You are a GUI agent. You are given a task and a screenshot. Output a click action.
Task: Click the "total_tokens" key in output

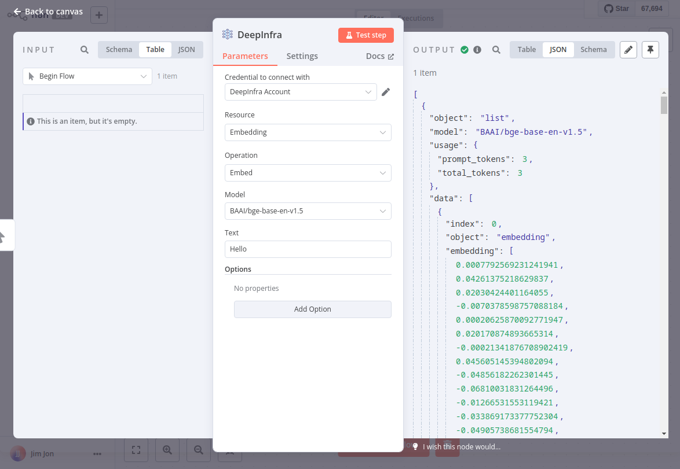471,173
